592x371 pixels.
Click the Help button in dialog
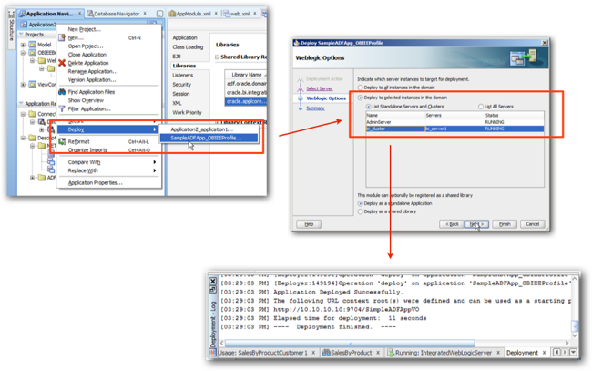click(309, 224)
